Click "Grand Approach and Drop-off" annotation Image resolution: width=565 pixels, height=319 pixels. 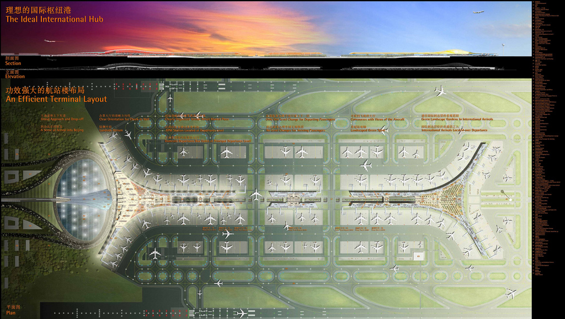coord(62,119)
